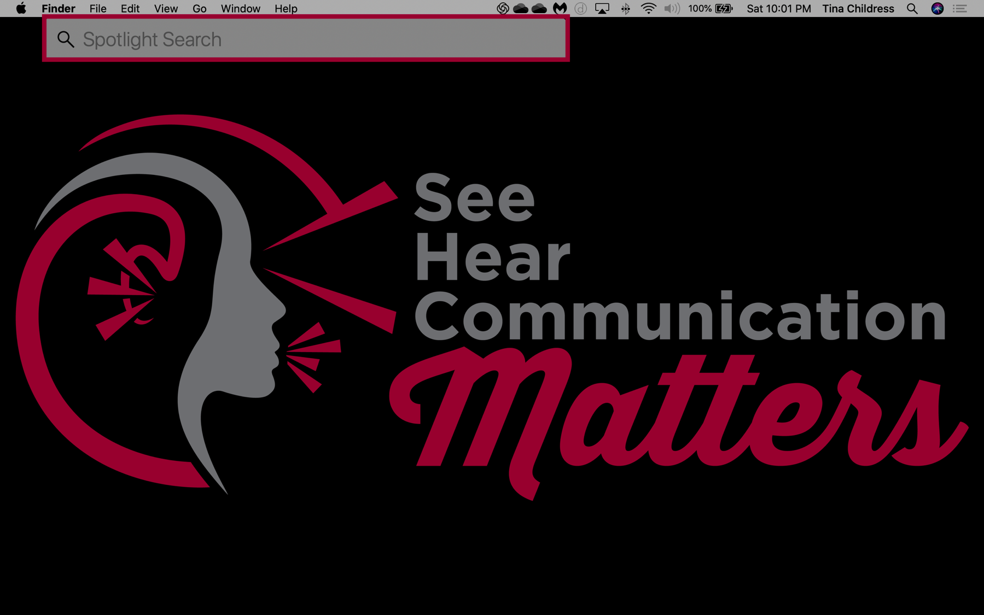Open the Help menu
Screen dimensions: 984x615
286,9
